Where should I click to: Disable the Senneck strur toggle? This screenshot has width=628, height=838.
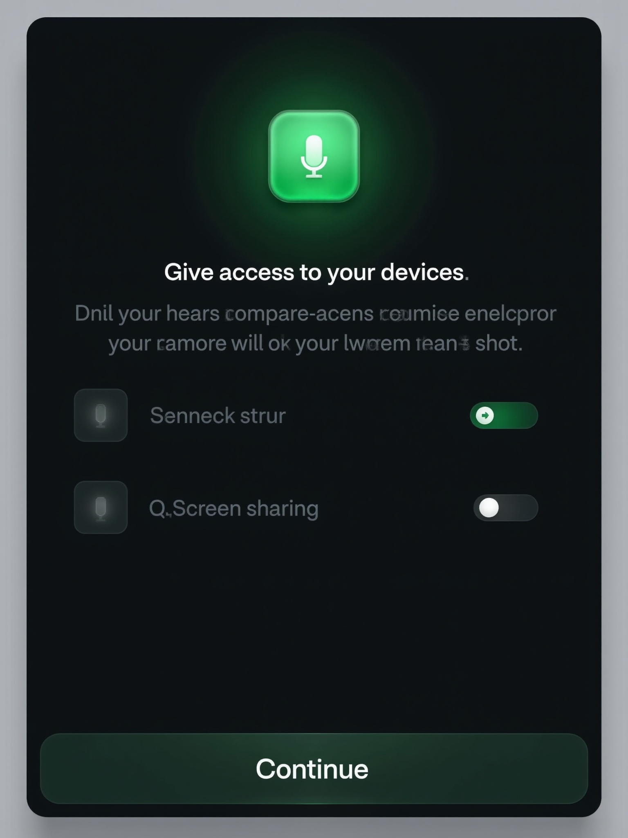point(504,415)
